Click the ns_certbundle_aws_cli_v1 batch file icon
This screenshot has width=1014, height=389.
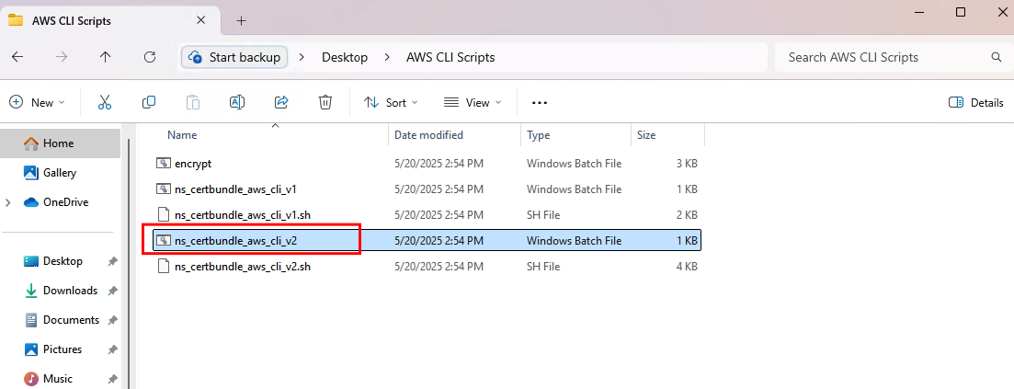click(x=163, y=189)
